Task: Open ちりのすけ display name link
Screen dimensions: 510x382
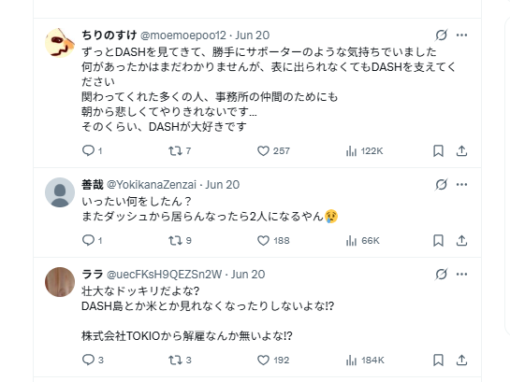Action: (109, 35)
